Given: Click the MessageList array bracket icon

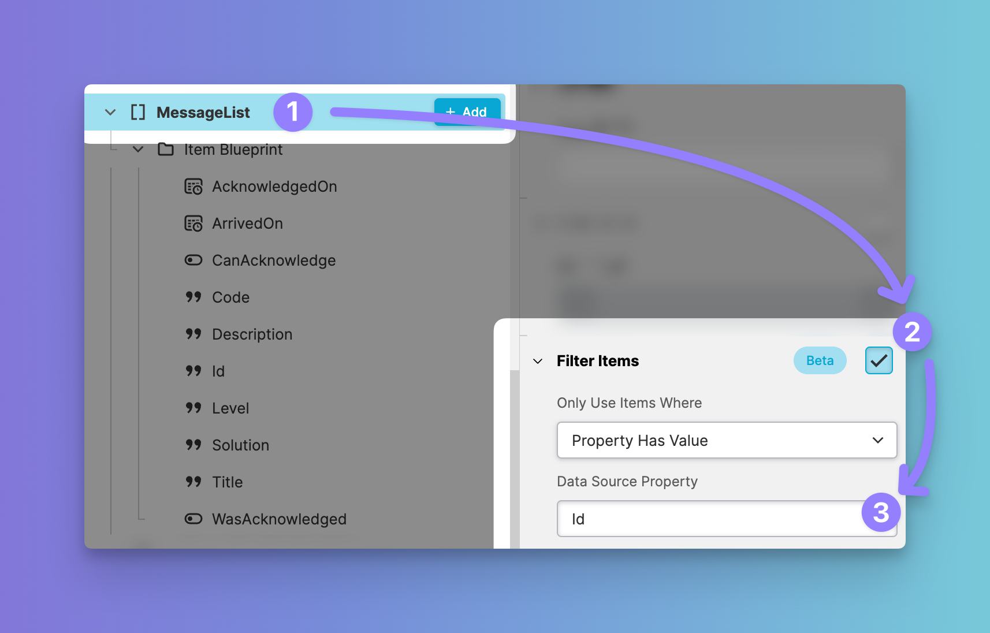Looking at the screenshot, I should (x=137, y=112).
